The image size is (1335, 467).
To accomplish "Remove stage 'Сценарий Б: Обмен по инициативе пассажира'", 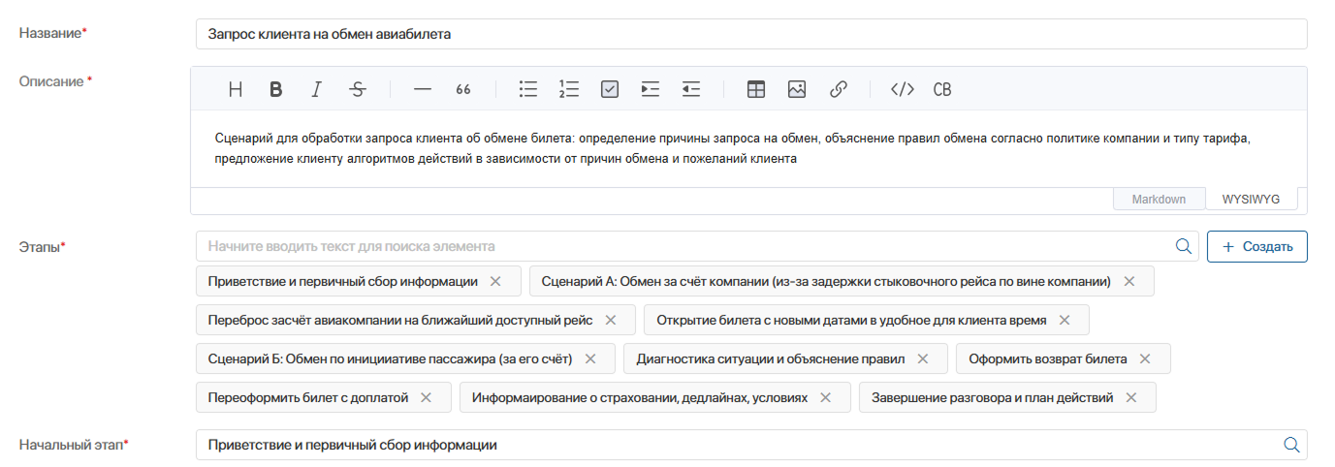I will (590, 358).
